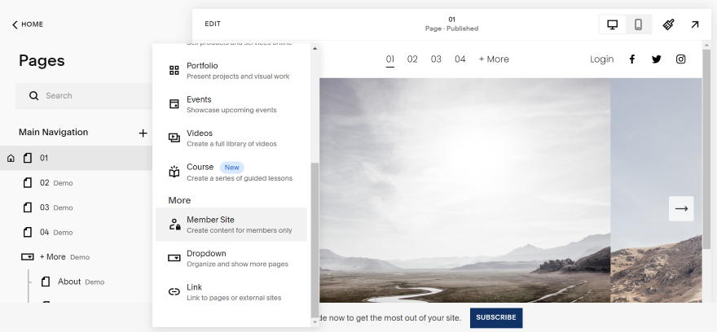Switch to desktop preview view
Screen dimensions: 717x332
[x=612, y=24]
